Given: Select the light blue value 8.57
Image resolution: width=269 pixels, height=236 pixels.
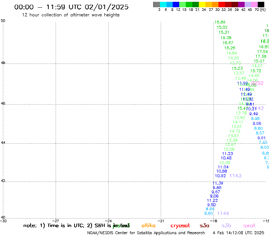Looking at the screenshot, I should 260,133.
